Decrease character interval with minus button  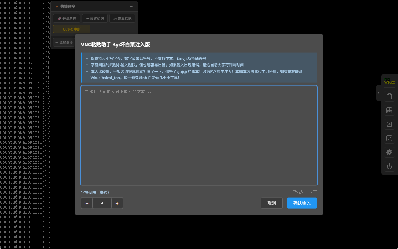coord(87,203)
